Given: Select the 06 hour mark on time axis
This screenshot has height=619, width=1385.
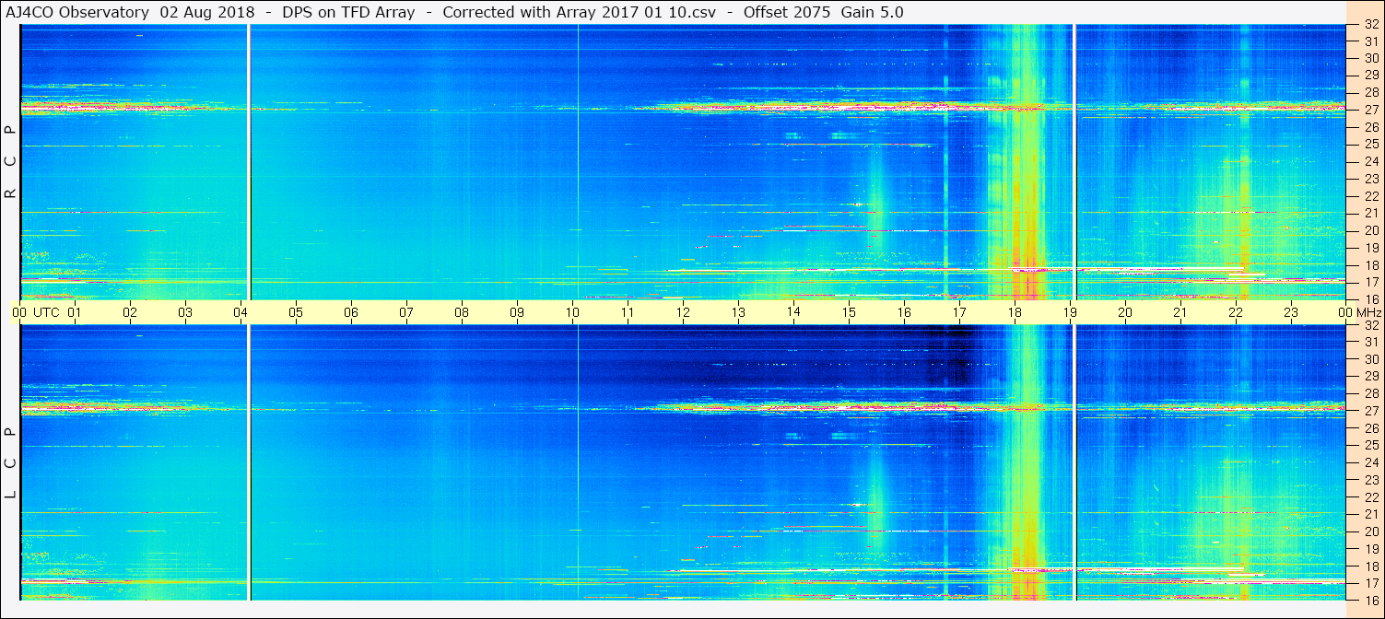Looking at the screenshot, I should point(351,312).
